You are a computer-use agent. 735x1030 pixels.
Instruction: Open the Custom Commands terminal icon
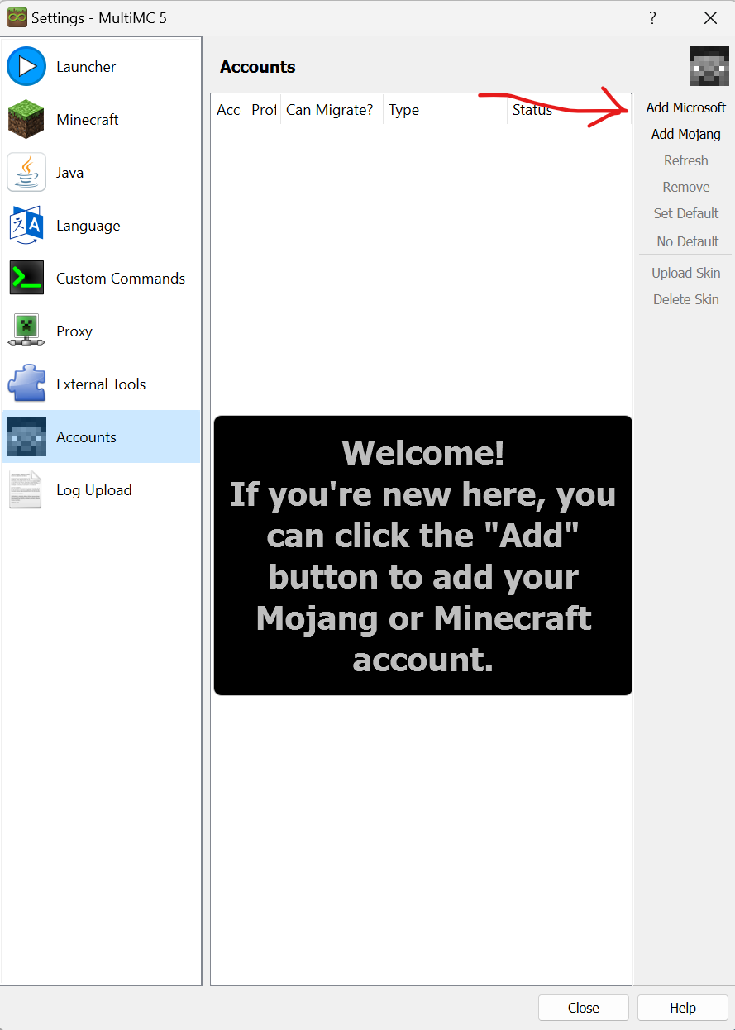coord(26,279)
